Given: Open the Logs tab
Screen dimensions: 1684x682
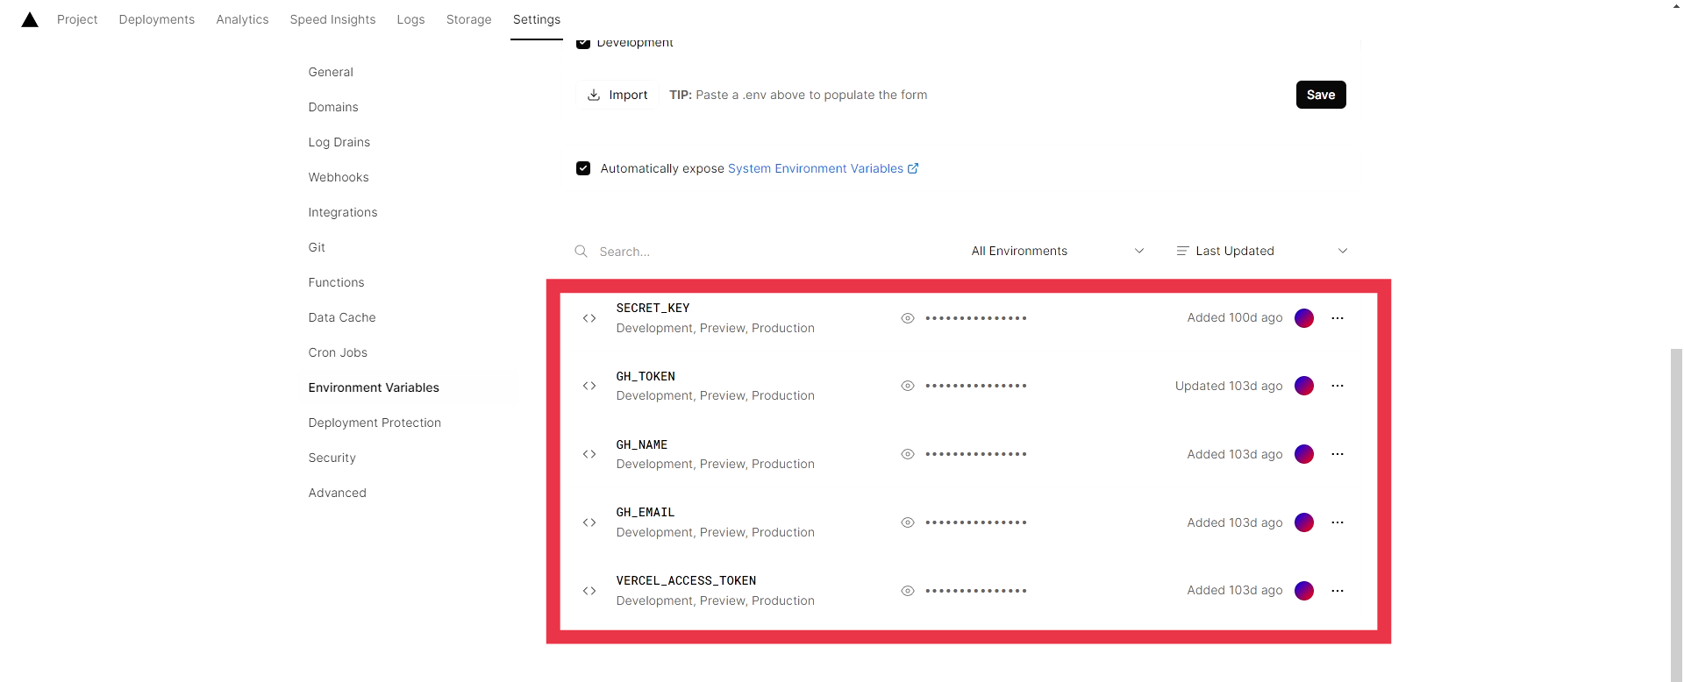Looking at the screenshot, I should (410, 19).
